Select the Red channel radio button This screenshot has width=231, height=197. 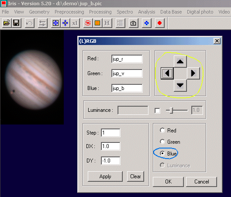tap(162, 130)
